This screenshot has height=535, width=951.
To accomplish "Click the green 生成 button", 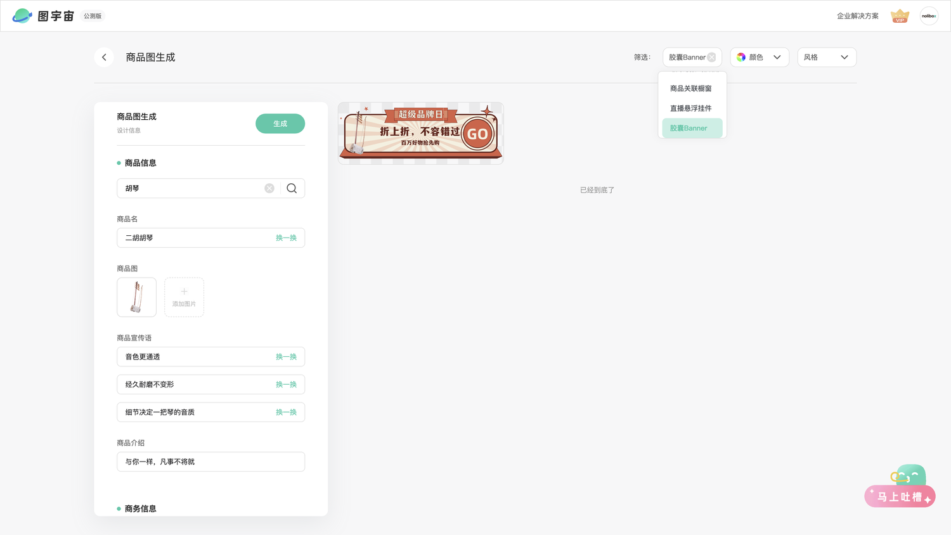I will tap(280, 124).
